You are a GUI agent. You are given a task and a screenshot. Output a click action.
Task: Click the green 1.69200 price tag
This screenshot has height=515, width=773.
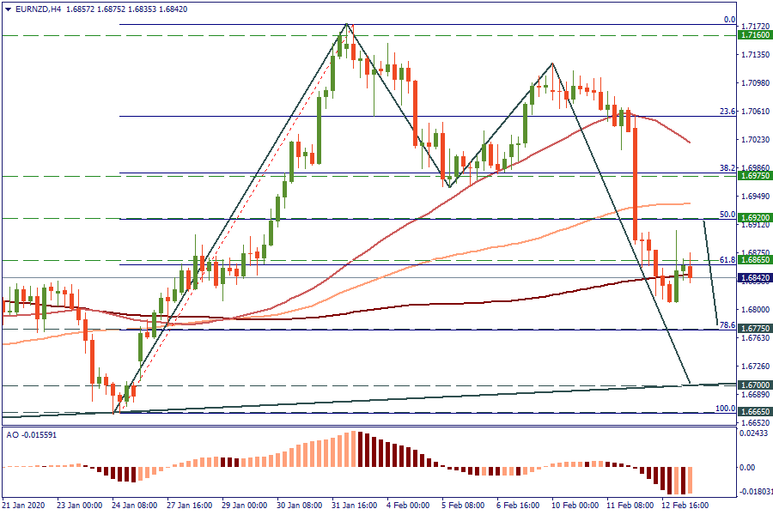point(755,218)
